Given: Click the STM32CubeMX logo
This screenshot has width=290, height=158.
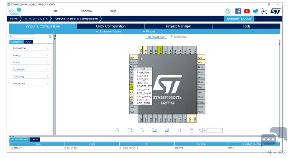Looking at the screenshot, I should [15, 11].
